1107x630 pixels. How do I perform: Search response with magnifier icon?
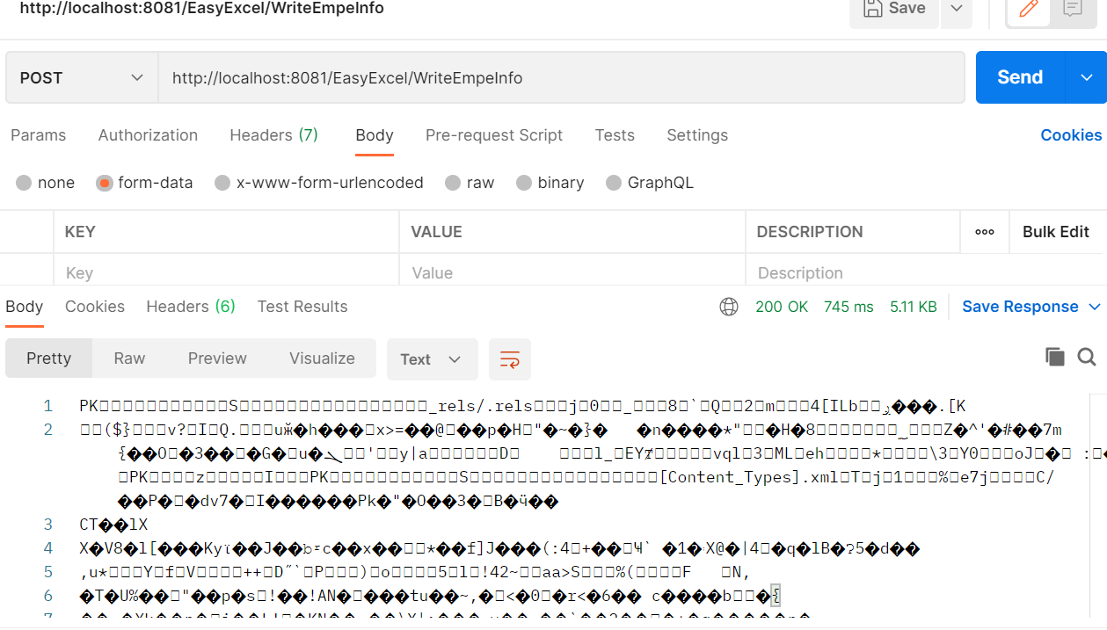1087,357
